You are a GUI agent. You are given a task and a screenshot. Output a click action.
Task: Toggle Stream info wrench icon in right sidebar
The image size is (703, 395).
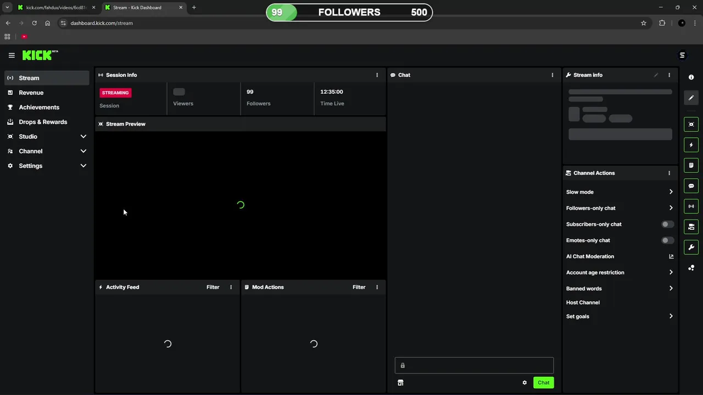pyautogui.click(x=691, y=247)
